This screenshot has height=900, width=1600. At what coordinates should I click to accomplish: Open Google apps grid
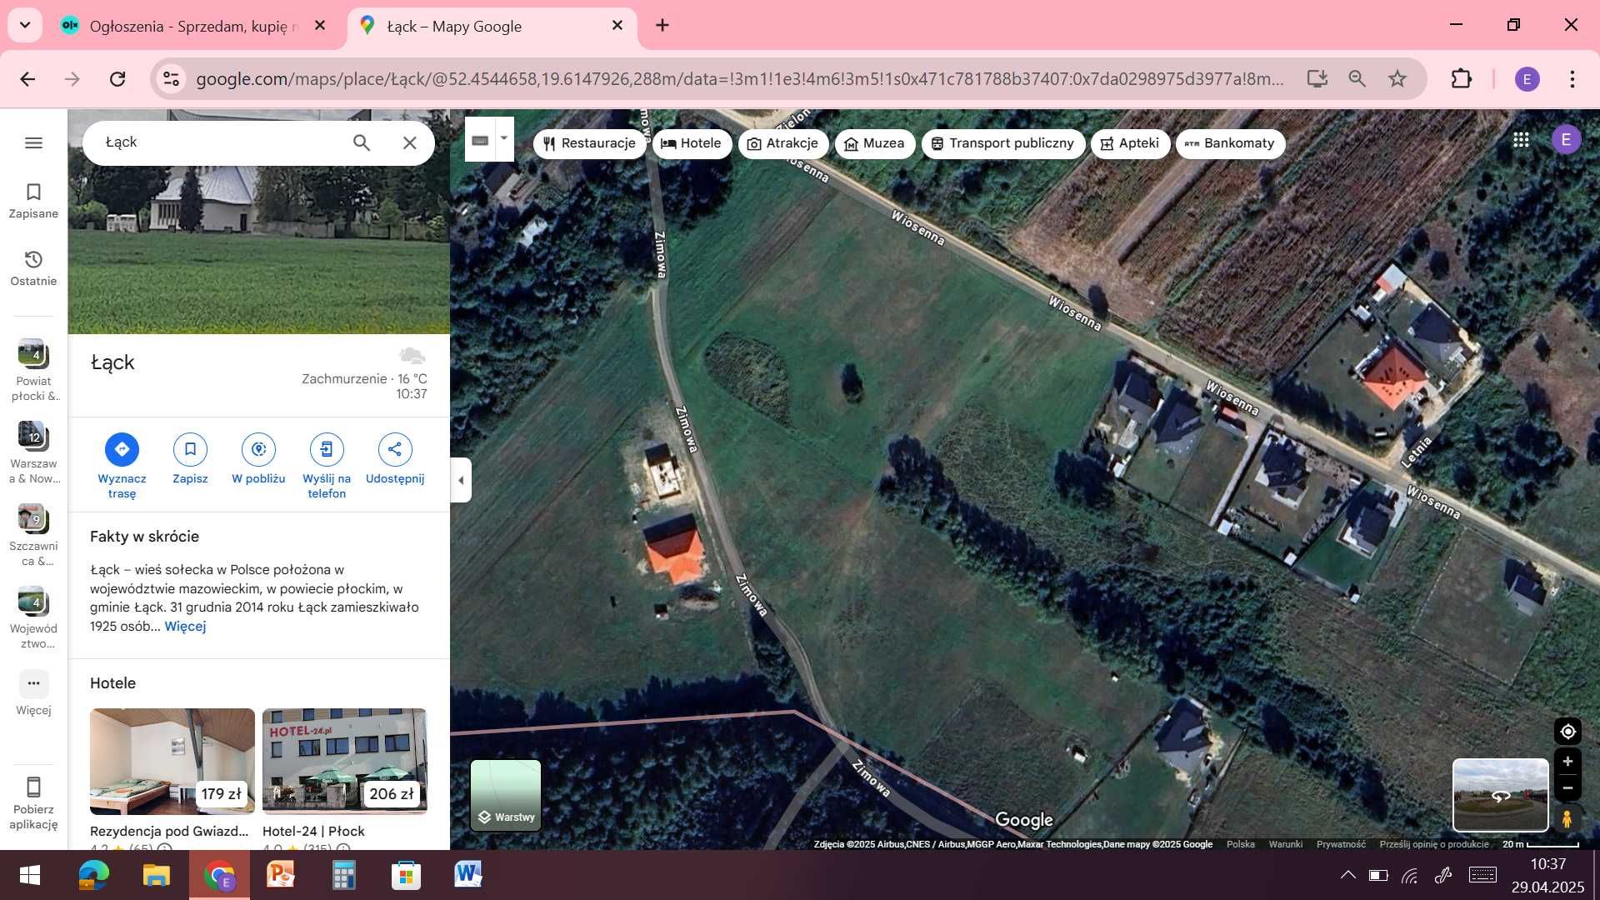click(x=1521, y=140)
